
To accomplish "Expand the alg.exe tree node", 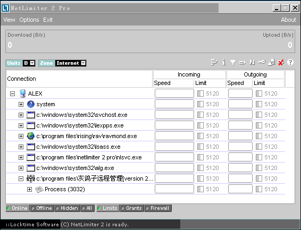I will (21, 168).
